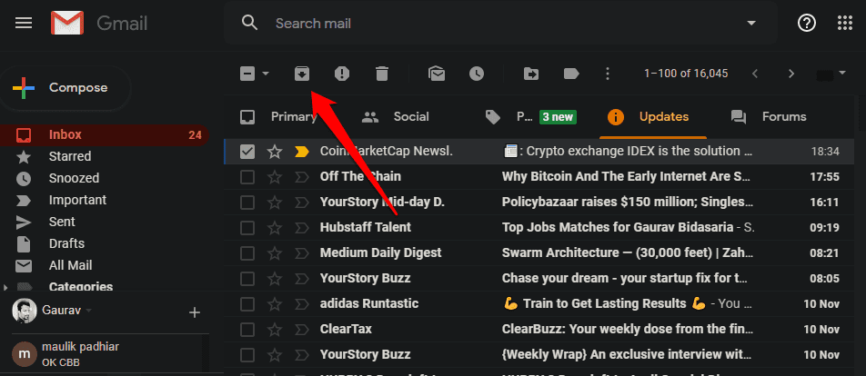
Task: Check the Off The Chain email checkbox
Action: (x=247, y=177)
